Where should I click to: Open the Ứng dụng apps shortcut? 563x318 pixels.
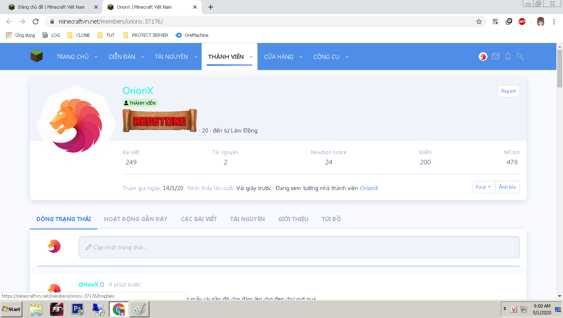(x=21, y=35)
